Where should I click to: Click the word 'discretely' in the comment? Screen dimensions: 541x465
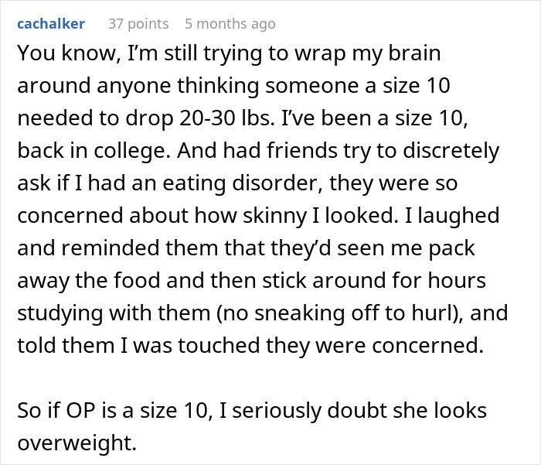[x=451, y=151]
